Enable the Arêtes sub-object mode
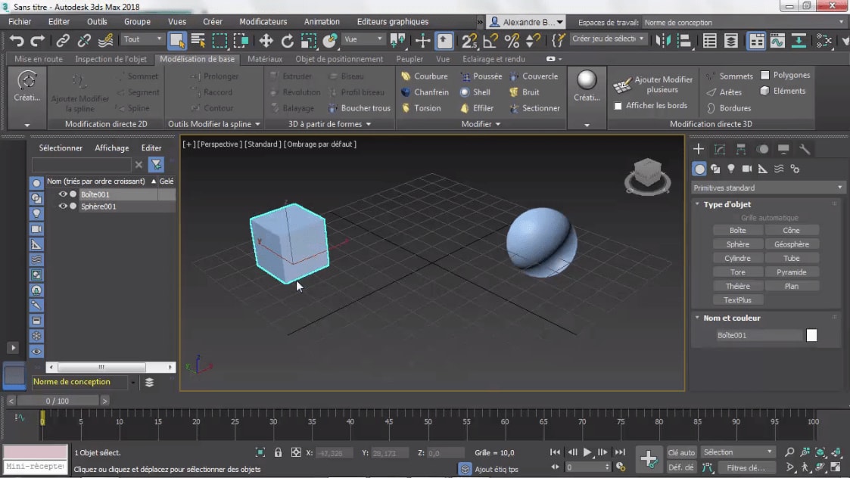Viewport: 850px width, 478px height. [x=724, y=92]
